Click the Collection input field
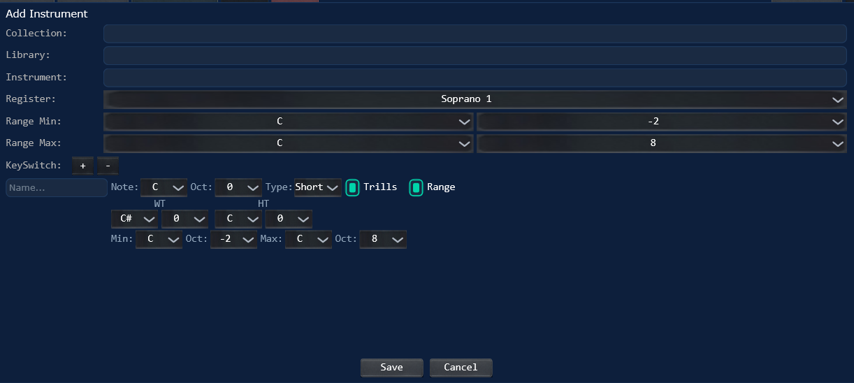The height and width of the screenshot is (383, 854). pyautogui.click(x=475, y=34)
